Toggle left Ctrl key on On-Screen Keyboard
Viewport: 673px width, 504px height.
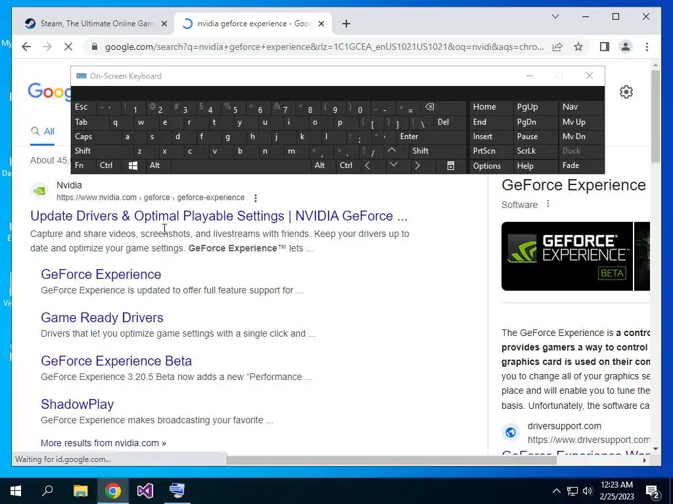[108, 165]
